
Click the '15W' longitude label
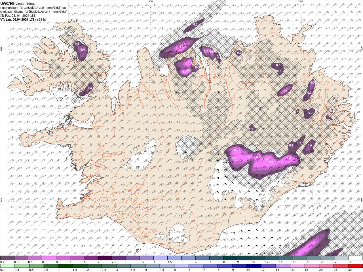coord(300,1)
